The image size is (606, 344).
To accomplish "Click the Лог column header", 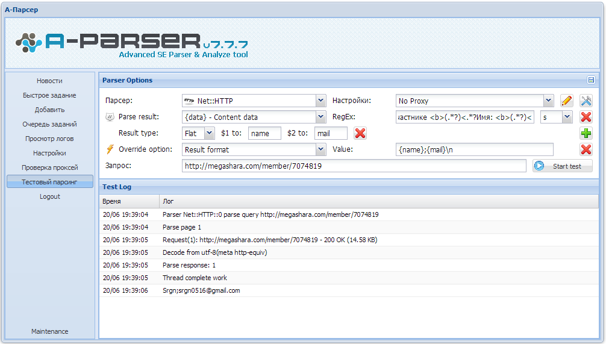I will coord(379,201).
